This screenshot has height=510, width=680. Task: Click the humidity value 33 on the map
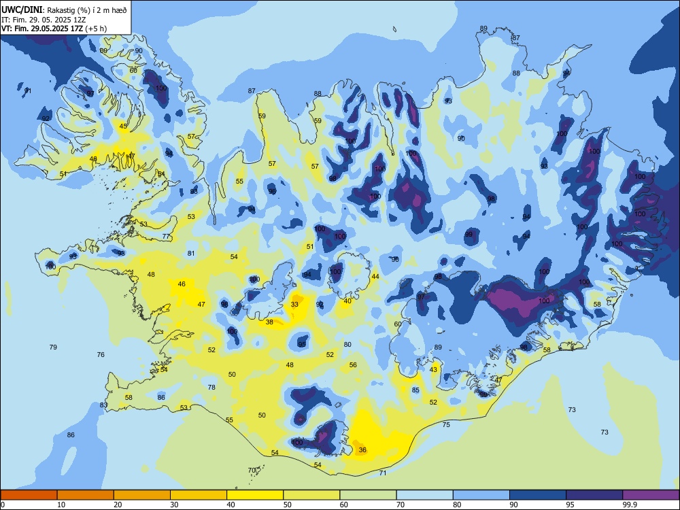pyautogui.click(x=294, y=305)
